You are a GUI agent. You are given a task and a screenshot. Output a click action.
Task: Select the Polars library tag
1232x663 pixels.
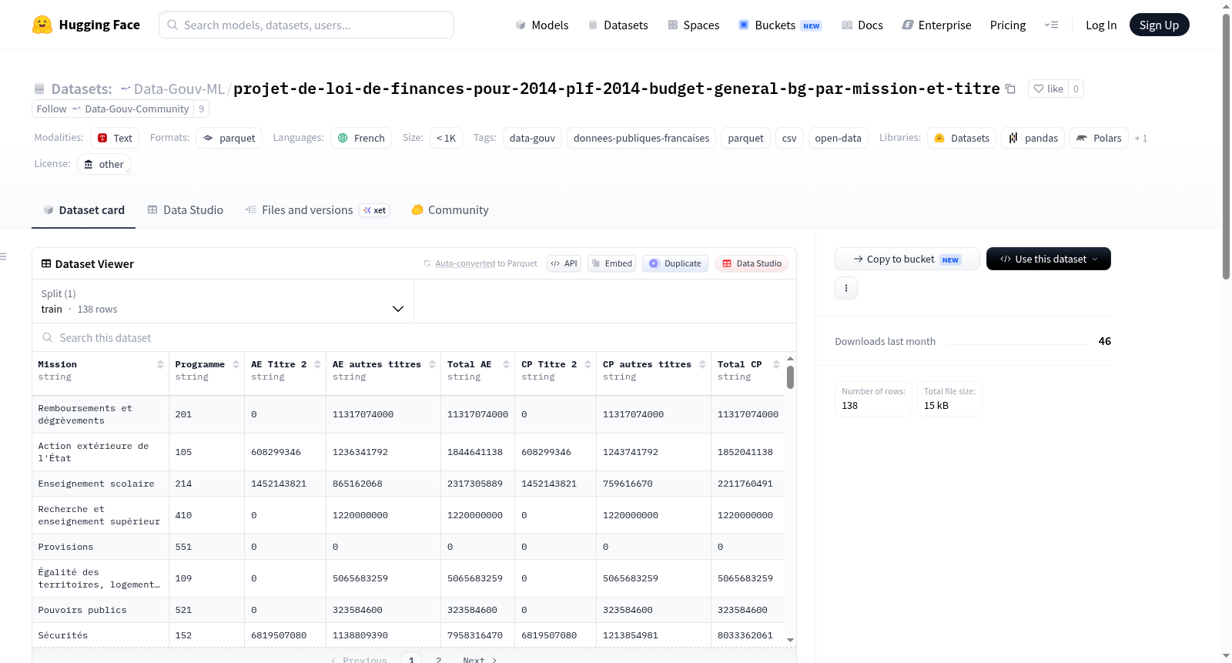click(x=1099, y=138)
